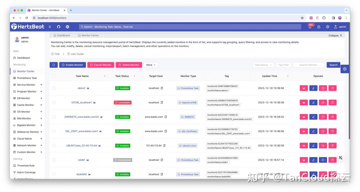Expand the DB Monitor sidebar submenu

[28, 98]
